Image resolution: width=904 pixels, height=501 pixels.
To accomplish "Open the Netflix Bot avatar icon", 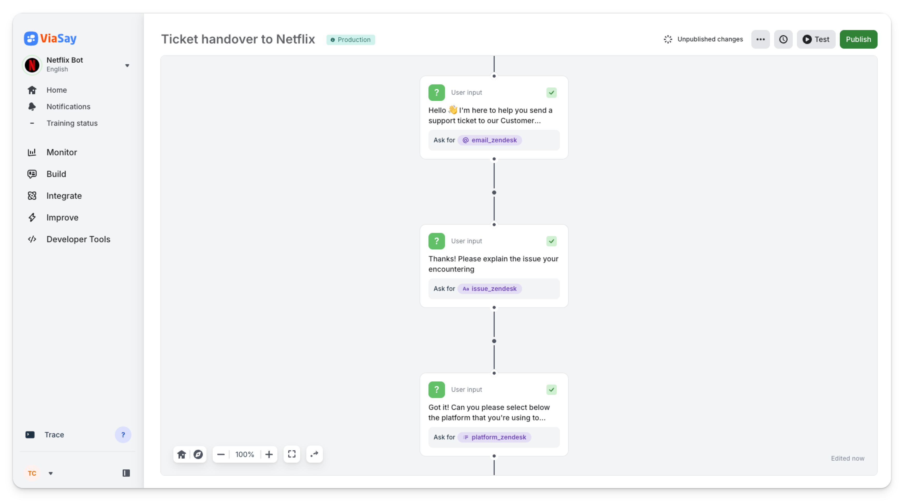I will [x=32, y=65].
